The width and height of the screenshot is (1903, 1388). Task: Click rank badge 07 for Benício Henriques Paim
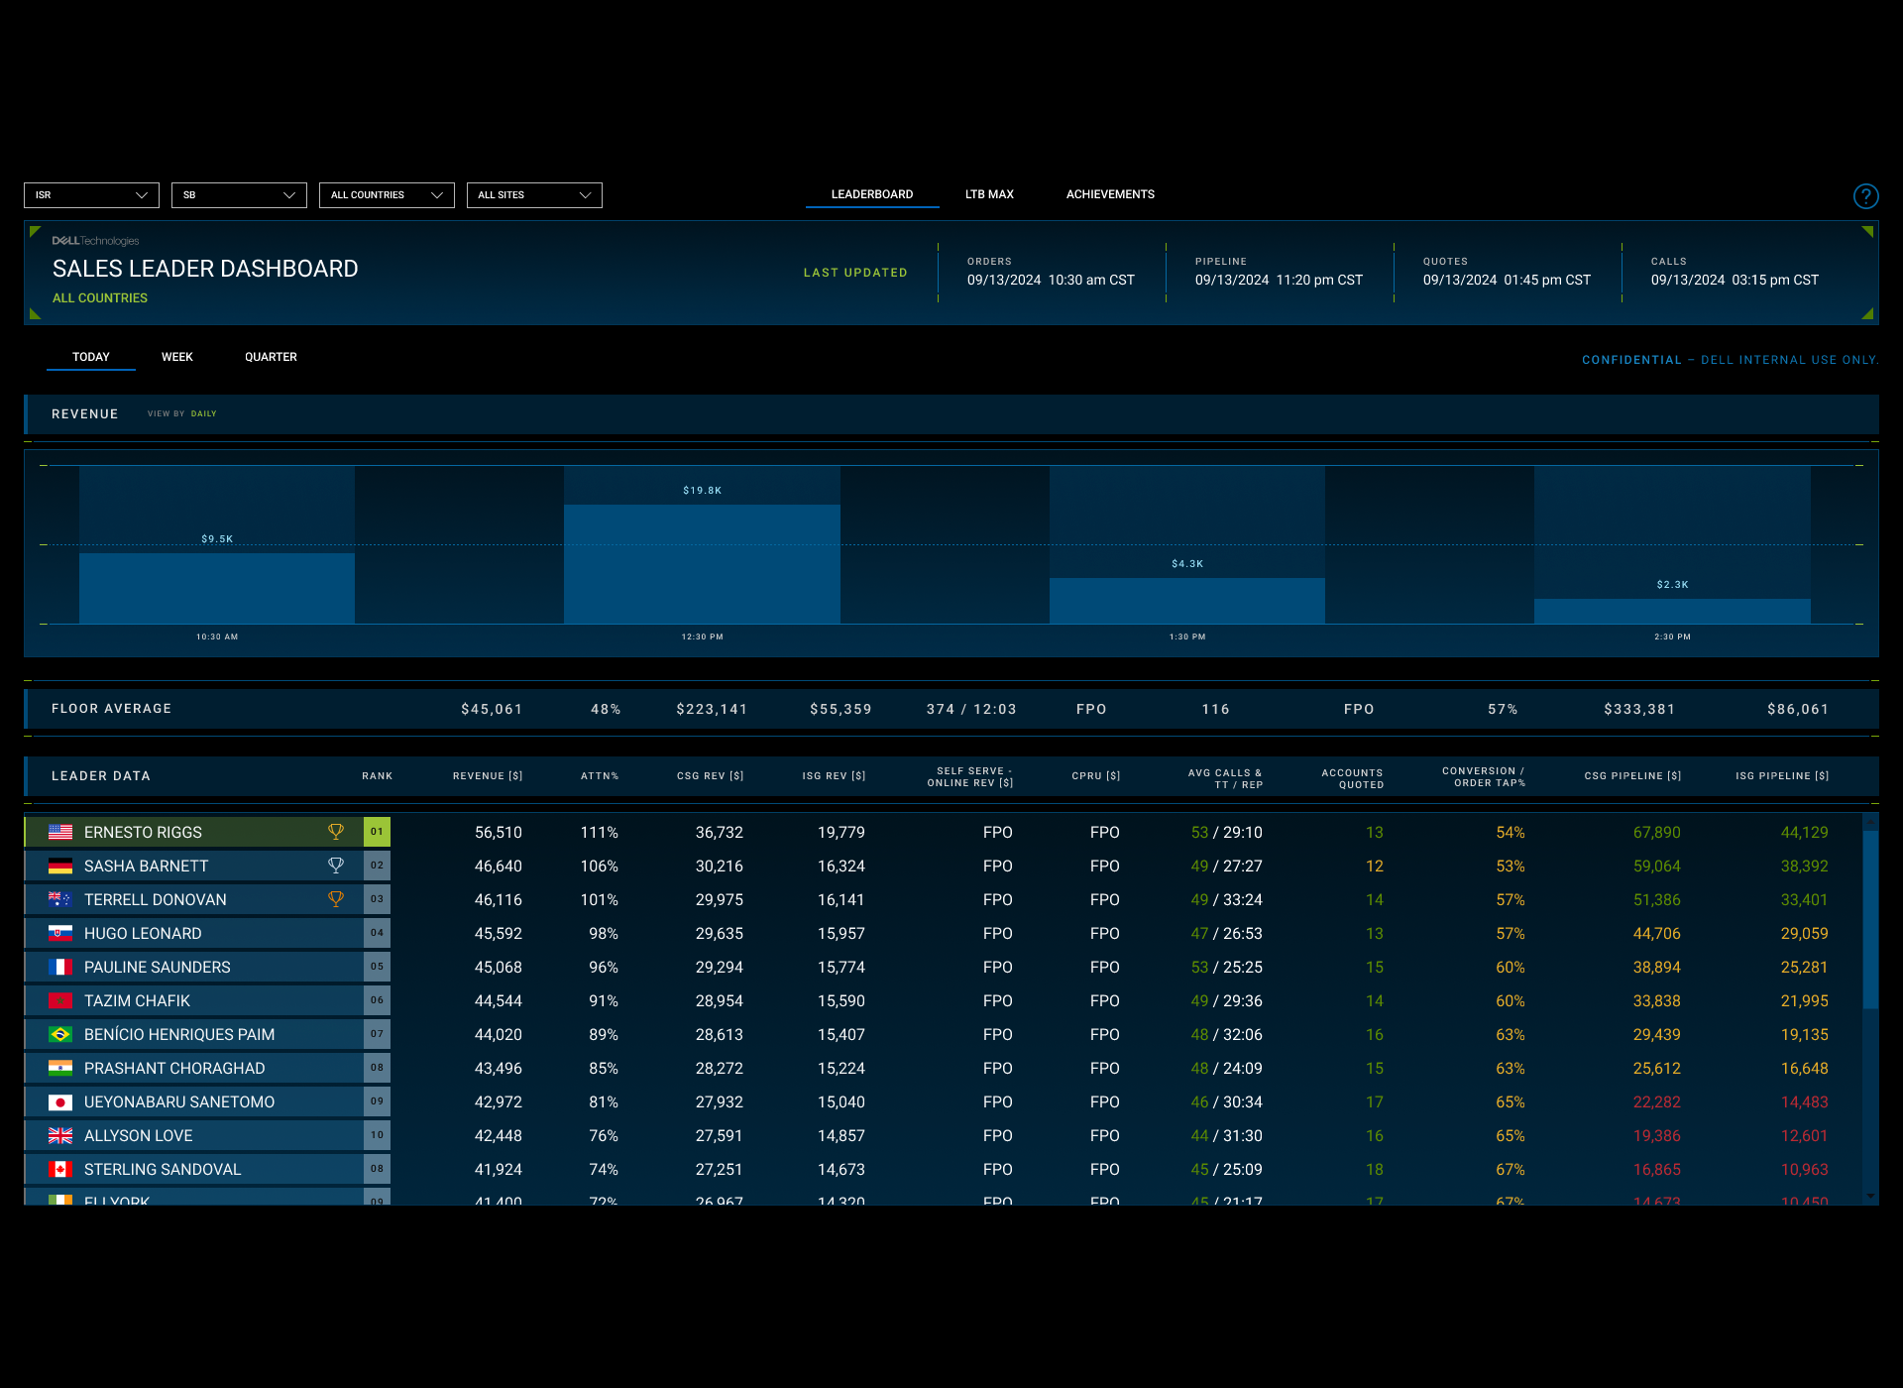pyautogui.click(x=377, y=1034)
